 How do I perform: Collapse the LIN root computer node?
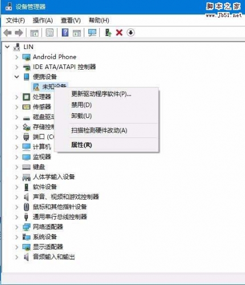pyautogui.click(x=7, y=47)
